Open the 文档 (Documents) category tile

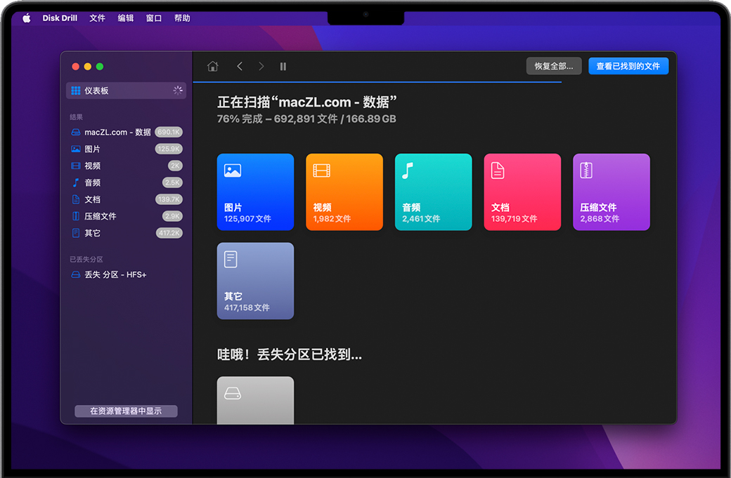(522, 192)
